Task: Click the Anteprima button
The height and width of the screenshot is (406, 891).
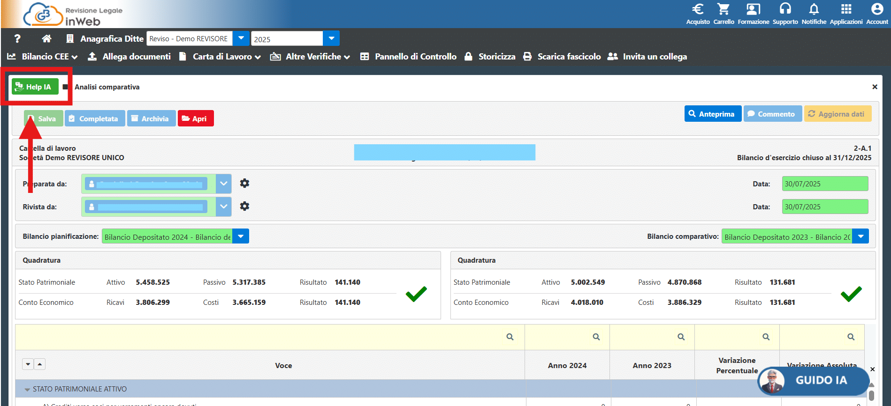Action: pos(712,114)
